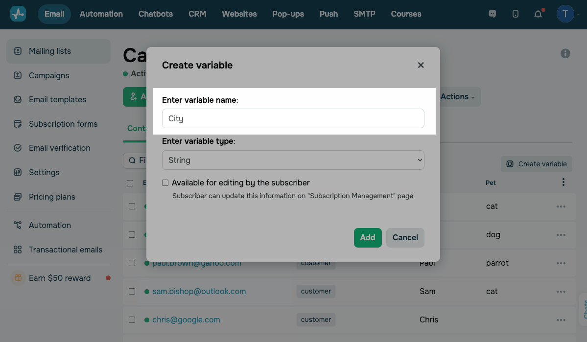The height and width of the screenshot is (342, 587).
Task: Tick the chris@google.com row checkbox
Action: point(132,319)
